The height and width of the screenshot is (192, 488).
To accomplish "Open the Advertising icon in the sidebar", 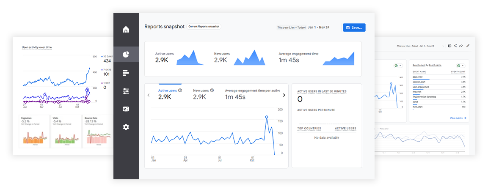I will pos(126,109).
